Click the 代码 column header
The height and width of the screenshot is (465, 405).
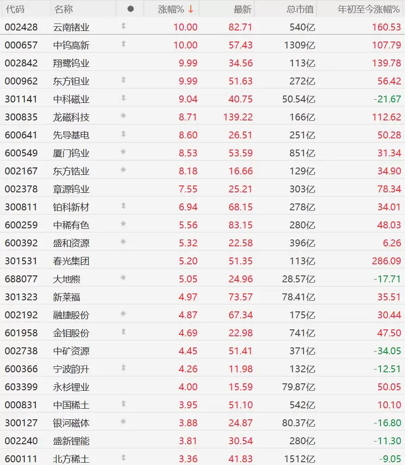click(15, 9)
